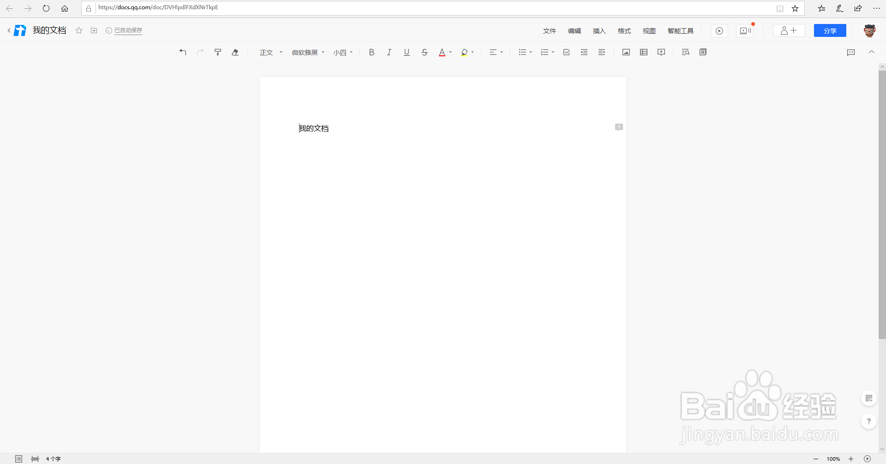The width and height of the screenshot is (886, 464).
Task: Insert a table into document
Action: point(644,52)
